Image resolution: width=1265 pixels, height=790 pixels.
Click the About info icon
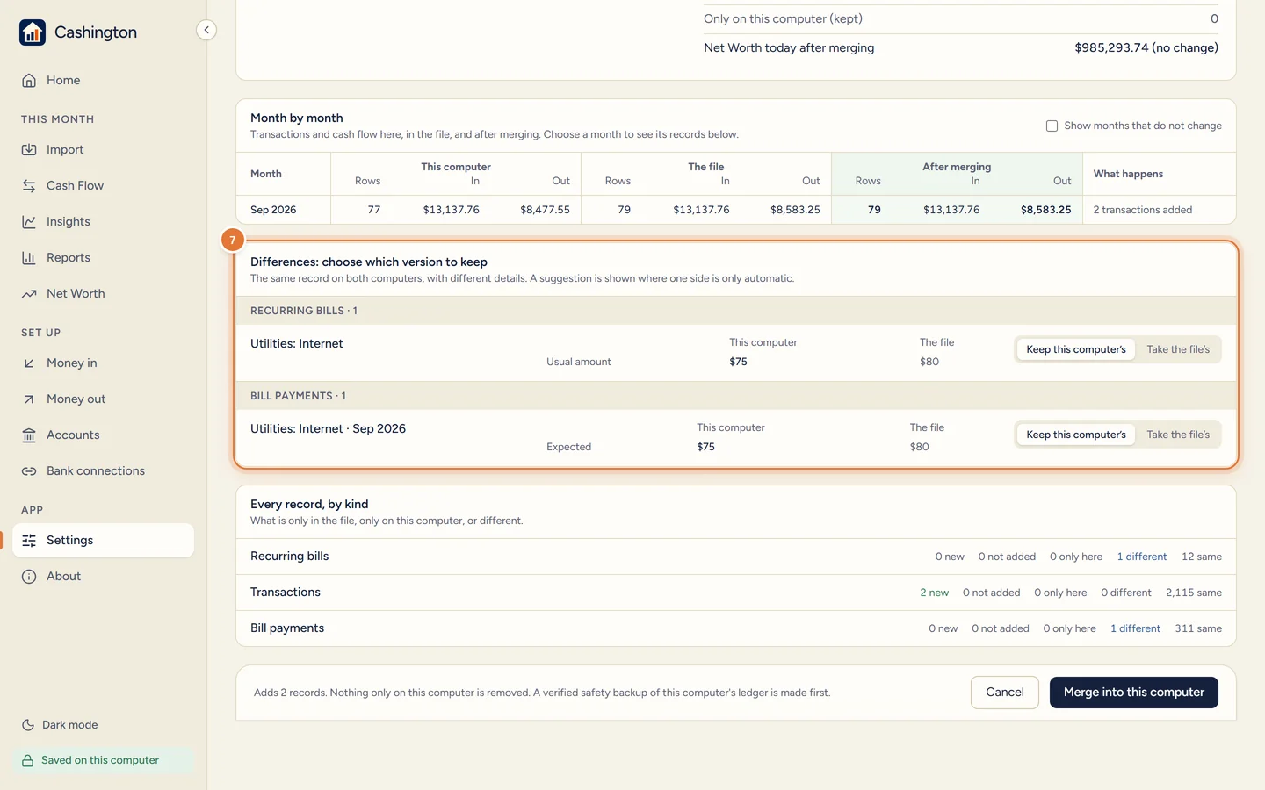pos(29,577)
